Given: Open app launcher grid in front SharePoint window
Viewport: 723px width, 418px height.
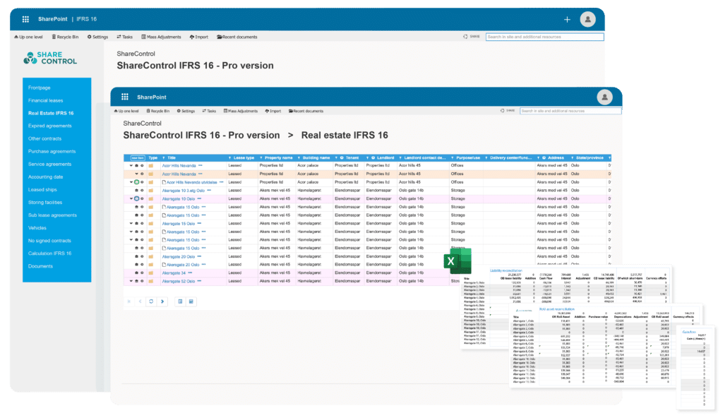Looking at the screenshot, I should [124, 97].
